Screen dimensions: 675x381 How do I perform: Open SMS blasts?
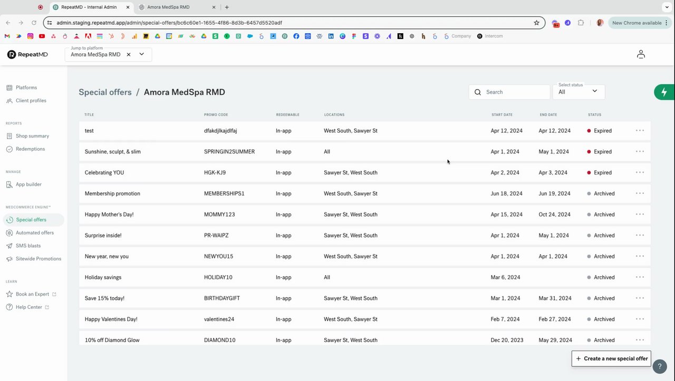[x=24, y=246]
